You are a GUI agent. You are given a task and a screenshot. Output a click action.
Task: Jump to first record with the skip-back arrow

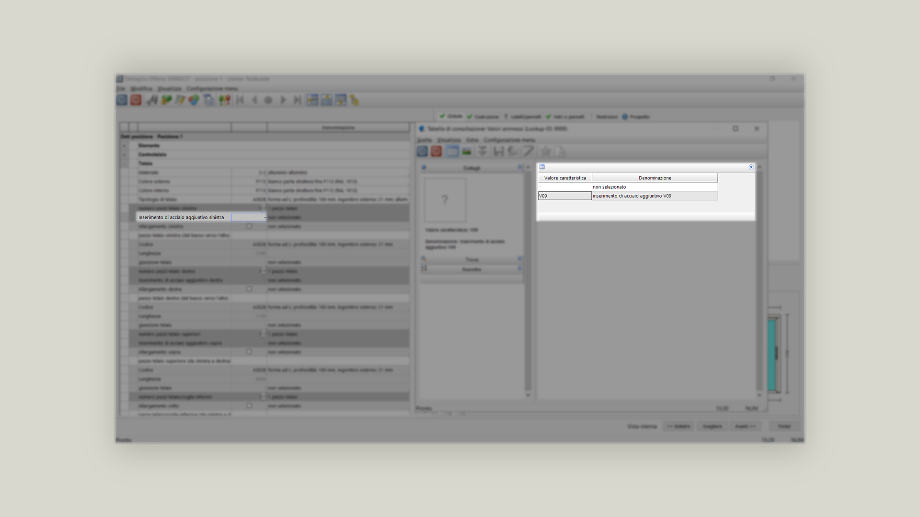pyautogui.click(x=240, y=100)
